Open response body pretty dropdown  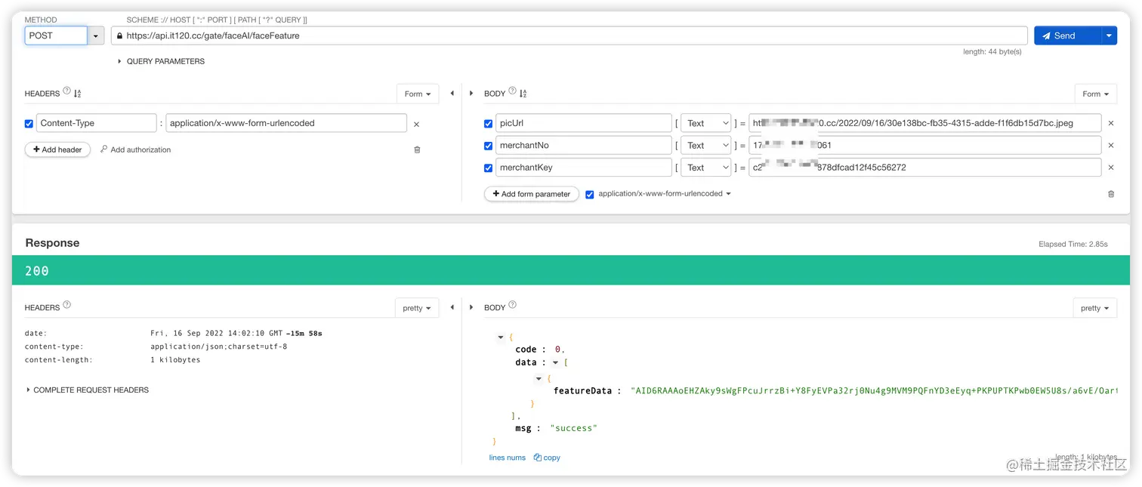click(1095, 308)
